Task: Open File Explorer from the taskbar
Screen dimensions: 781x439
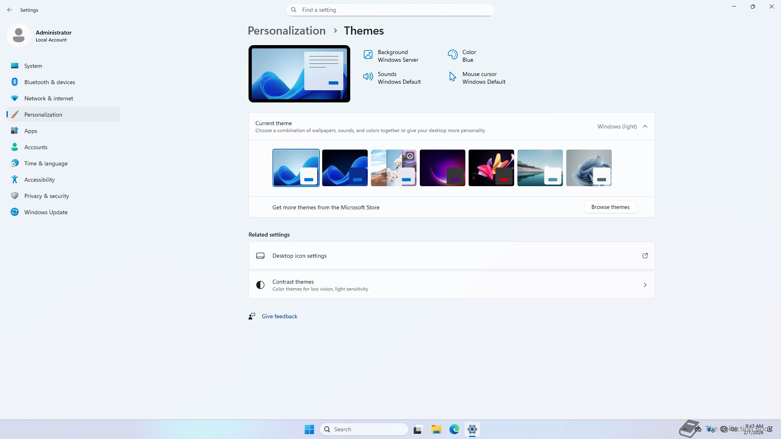Action: [436, 429]
